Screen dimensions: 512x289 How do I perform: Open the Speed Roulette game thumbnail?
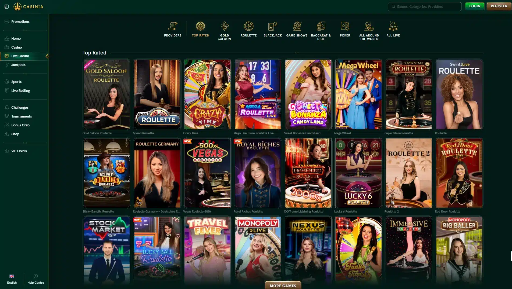(x=157, y=94)
